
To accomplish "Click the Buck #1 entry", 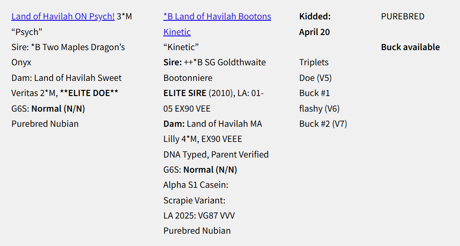I will coord(314,93).
